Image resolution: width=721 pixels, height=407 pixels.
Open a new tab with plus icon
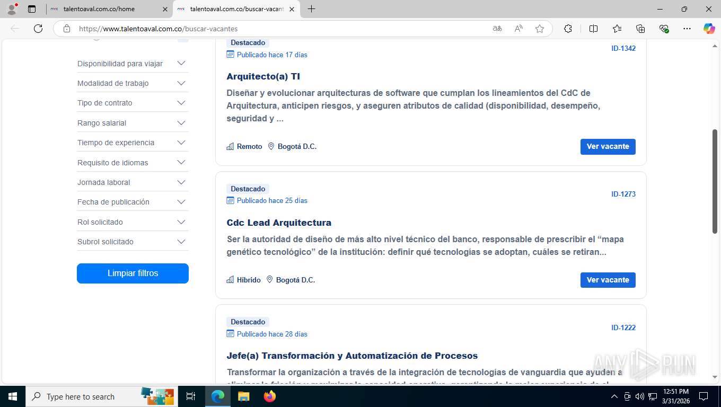point(311,9)
